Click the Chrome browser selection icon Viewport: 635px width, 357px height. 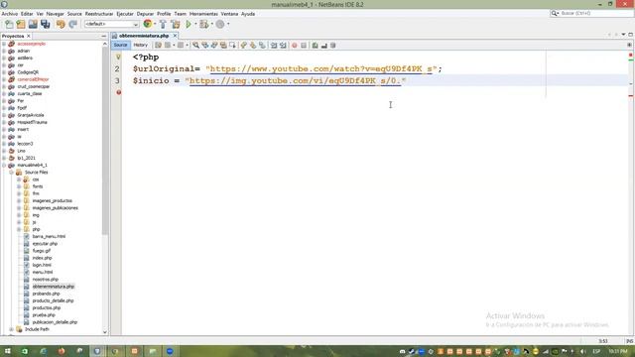coord(148,24)
